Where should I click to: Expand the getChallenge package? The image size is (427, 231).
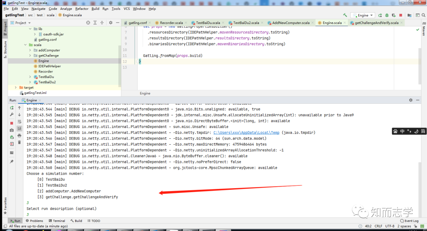pos(30,55)
